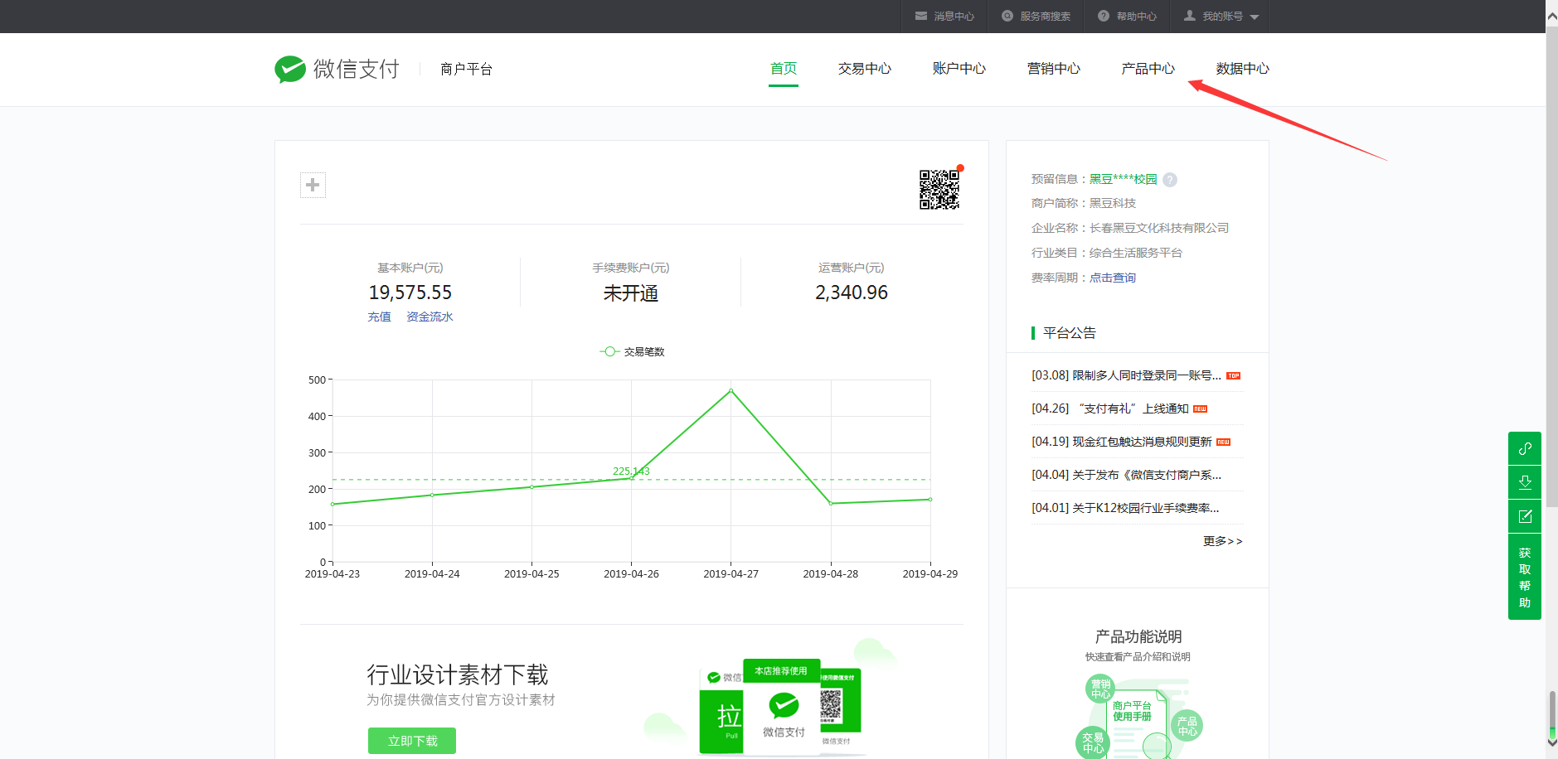The image size is (1558, 759).
Task: Open the 数据中心 tab
Action: coord(1243,69)
